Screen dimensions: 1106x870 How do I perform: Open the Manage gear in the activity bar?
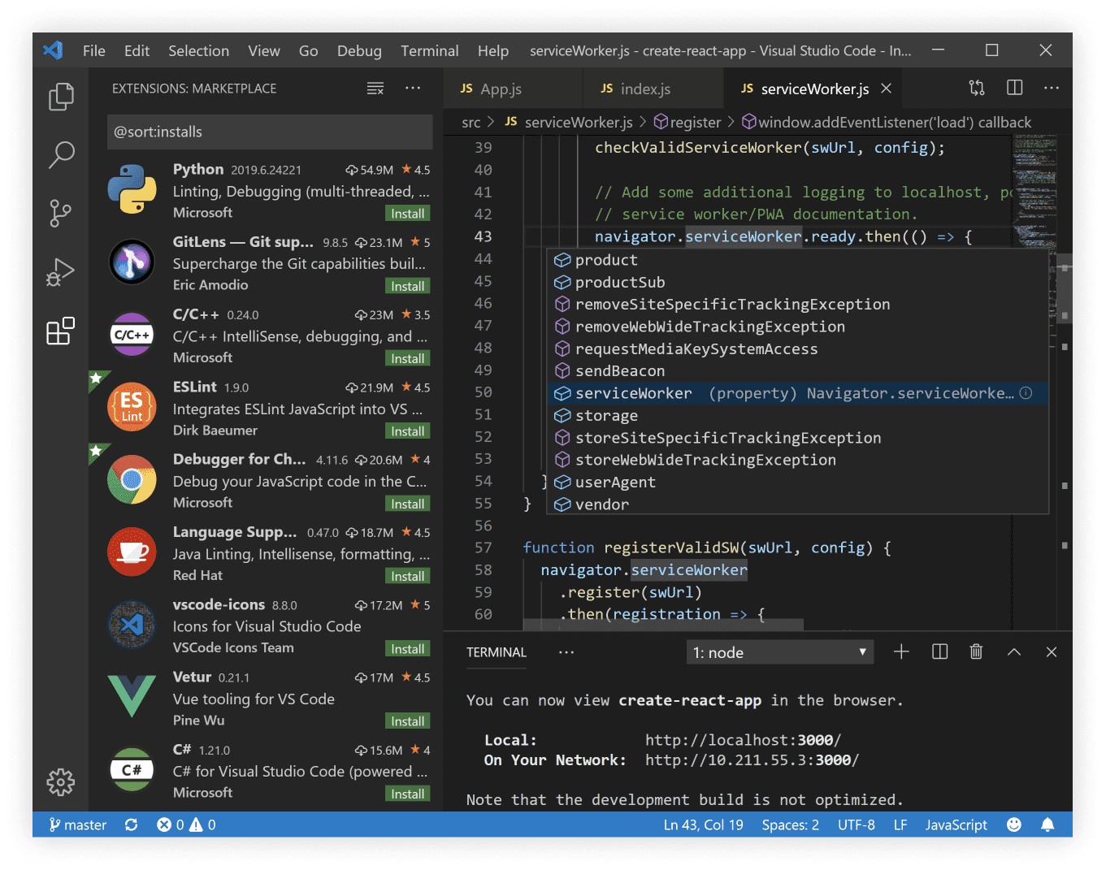pyautogui.click(x=61, y=782)
